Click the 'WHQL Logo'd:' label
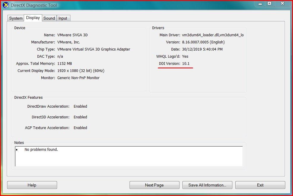 tap(168, 56)
